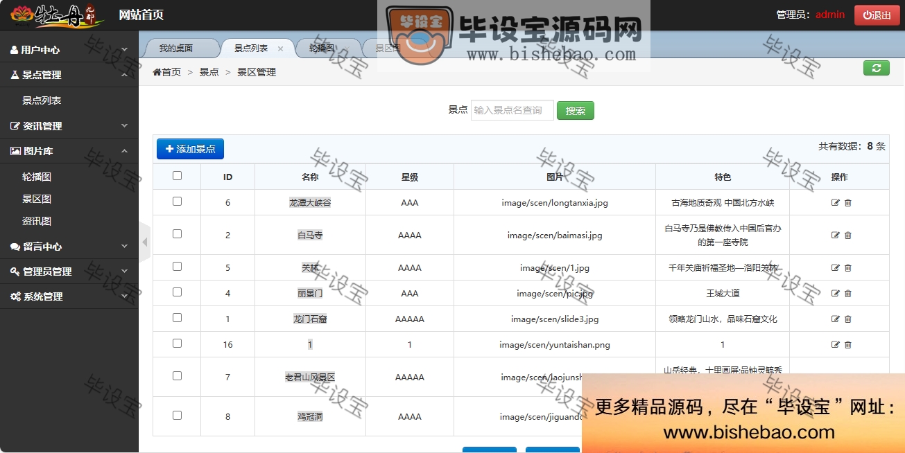The width and height of the screenshot is (905, 453).
Task: Click the green 搜索 button
Action: 576,111
